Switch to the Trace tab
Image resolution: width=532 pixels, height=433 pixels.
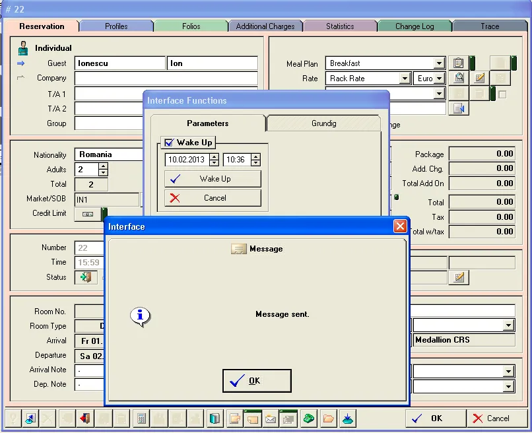(x=490, y=26)
